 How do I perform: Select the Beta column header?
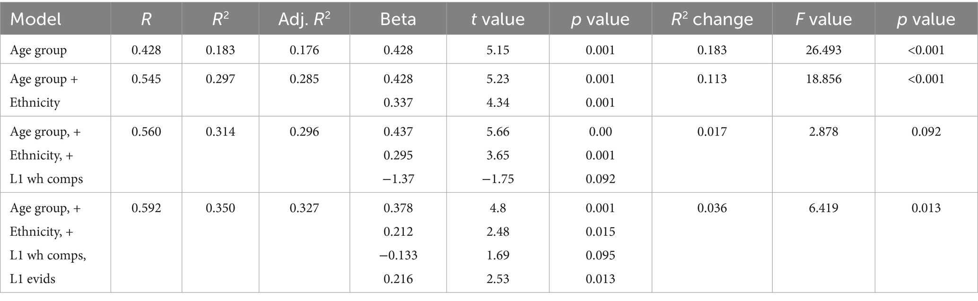pyautogui.click(x=398, y=19)
